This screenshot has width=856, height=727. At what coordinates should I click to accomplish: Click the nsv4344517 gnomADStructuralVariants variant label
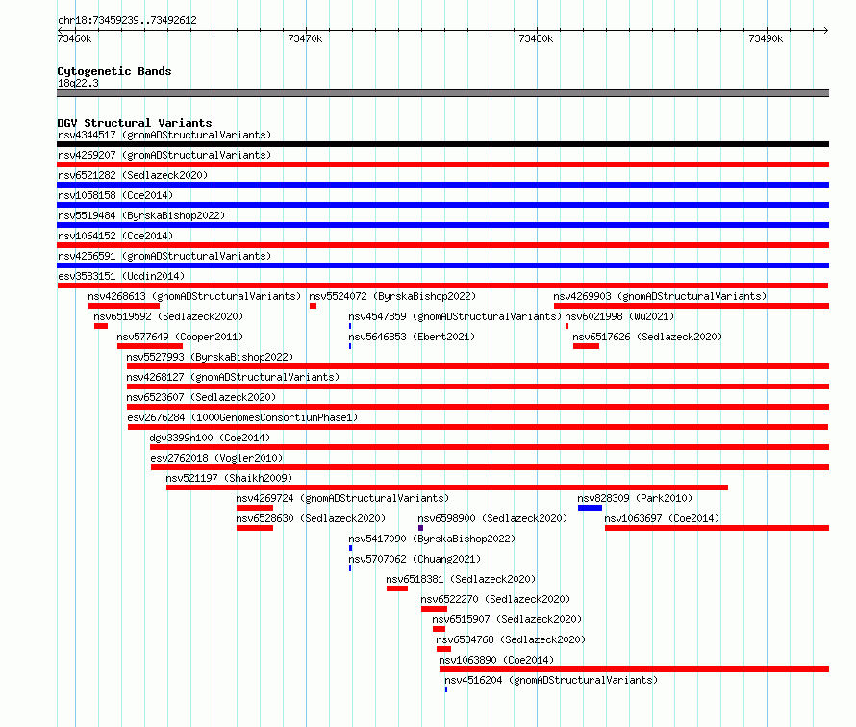164,135
